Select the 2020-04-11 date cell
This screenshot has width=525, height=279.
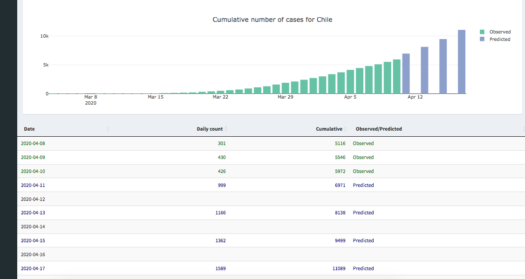tap(33, 185)
